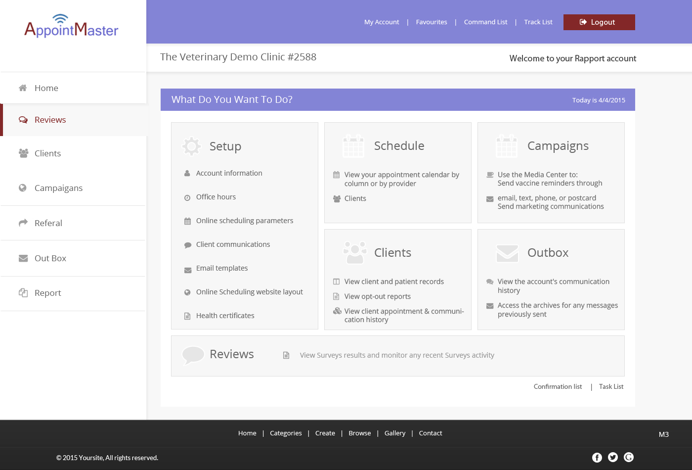
Task: Click the Clients group icon in dashboard
Action: (355, 253)
